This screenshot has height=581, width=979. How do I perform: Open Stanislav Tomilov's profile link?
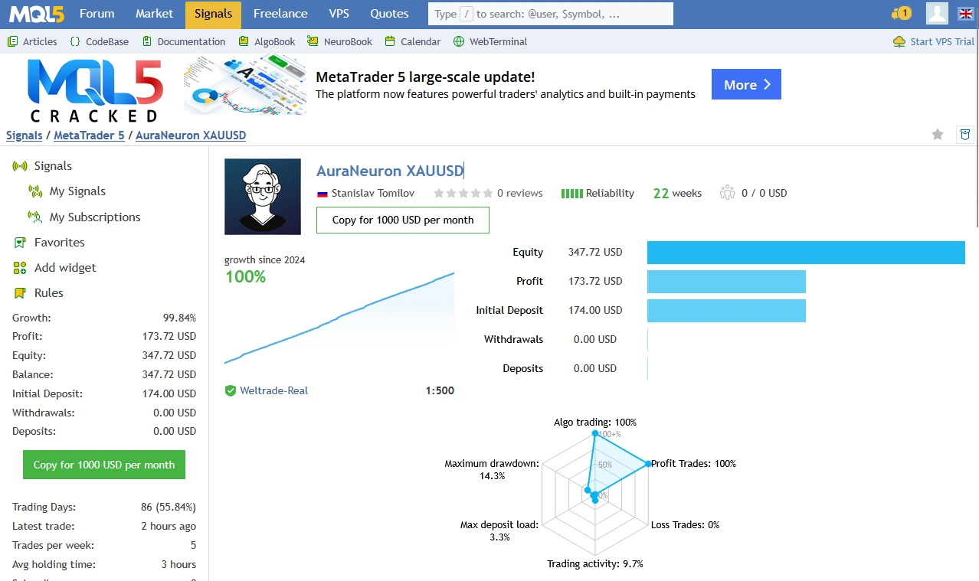point(373,194)
